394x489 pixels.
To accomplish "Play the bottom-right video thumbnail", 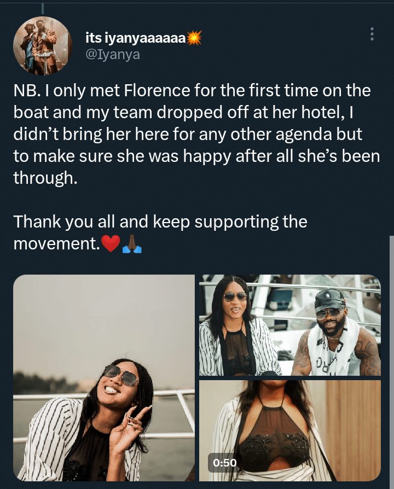I will [289, 430].
